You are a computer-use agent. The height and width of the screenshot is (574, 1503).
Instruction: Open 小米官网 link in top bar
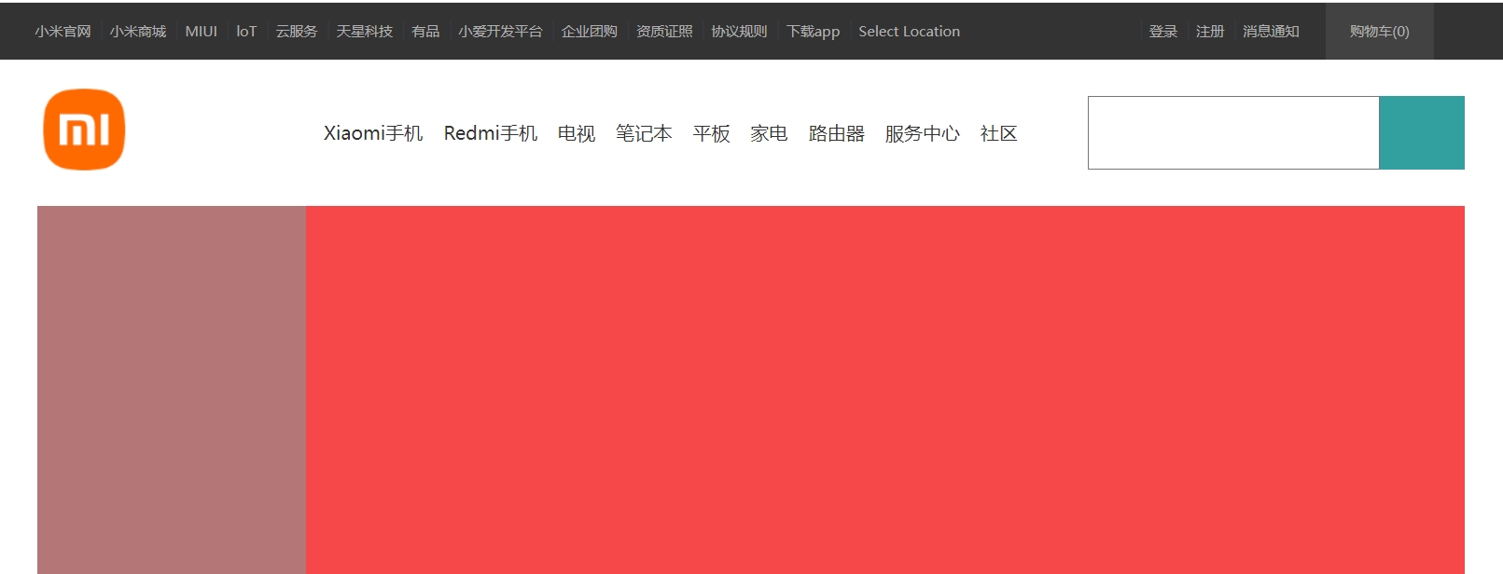click(63, 32)
